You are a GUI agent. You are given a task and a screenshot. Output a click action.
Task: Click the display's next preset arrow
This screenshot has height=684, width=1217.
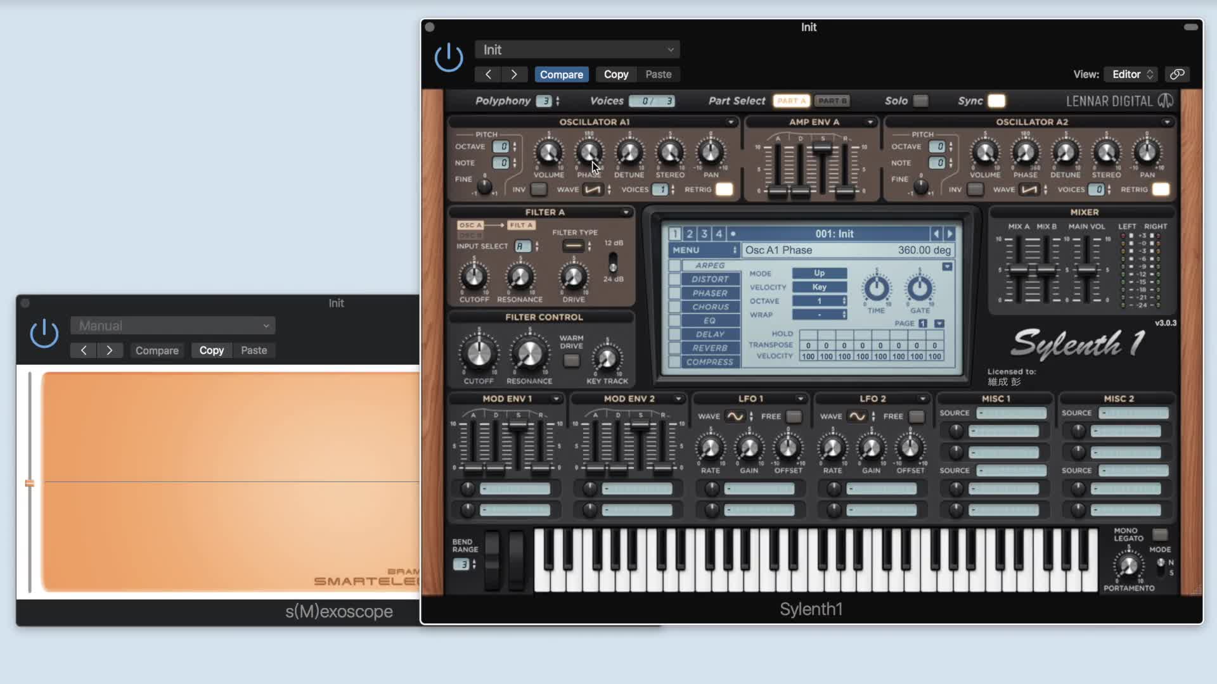(950, 234)
